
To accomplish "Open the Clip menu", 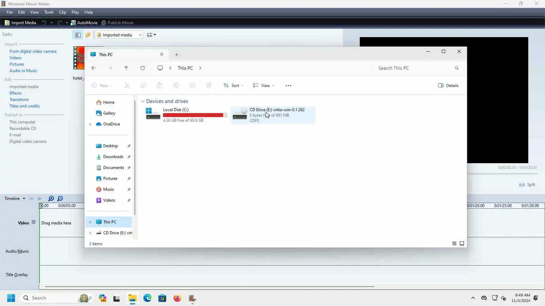I will (x=62, y=12).
